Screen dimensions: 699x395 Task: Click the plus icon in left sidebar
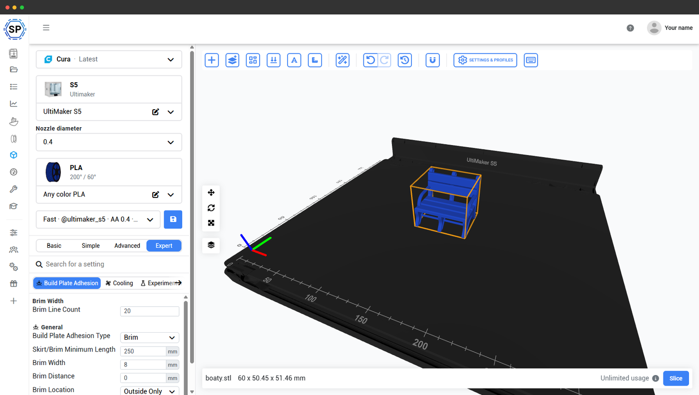(13, 301)
